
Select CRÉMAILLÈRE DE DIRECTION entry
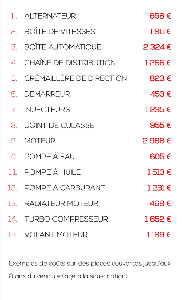[x=76, y=78]
